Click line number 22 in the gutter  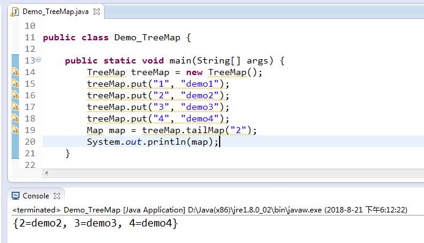point(30,165)
